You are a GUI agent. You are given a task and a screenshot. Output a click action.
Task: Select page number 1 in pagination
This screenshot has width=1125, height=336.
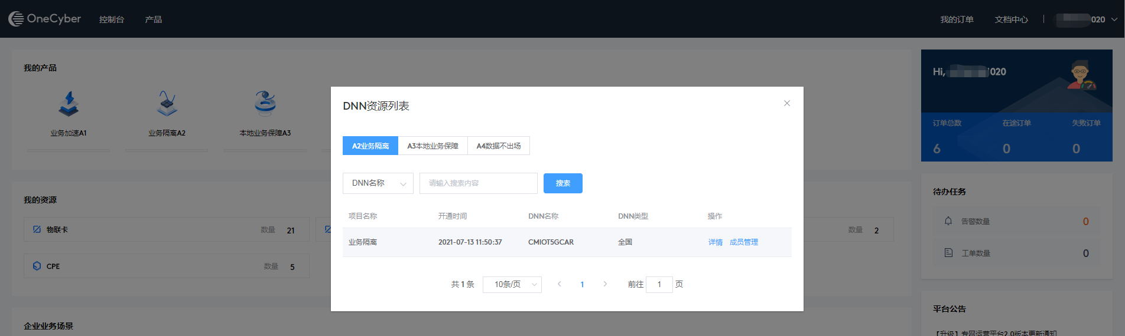[582, 285]
